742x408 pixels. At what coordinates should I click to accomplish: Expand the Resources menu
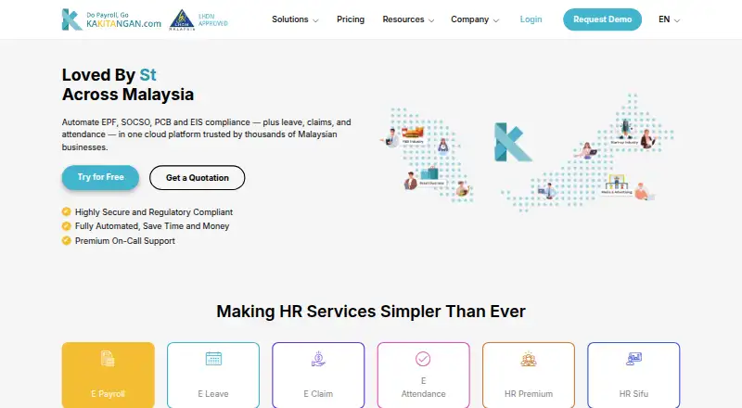tap(408, 19)
